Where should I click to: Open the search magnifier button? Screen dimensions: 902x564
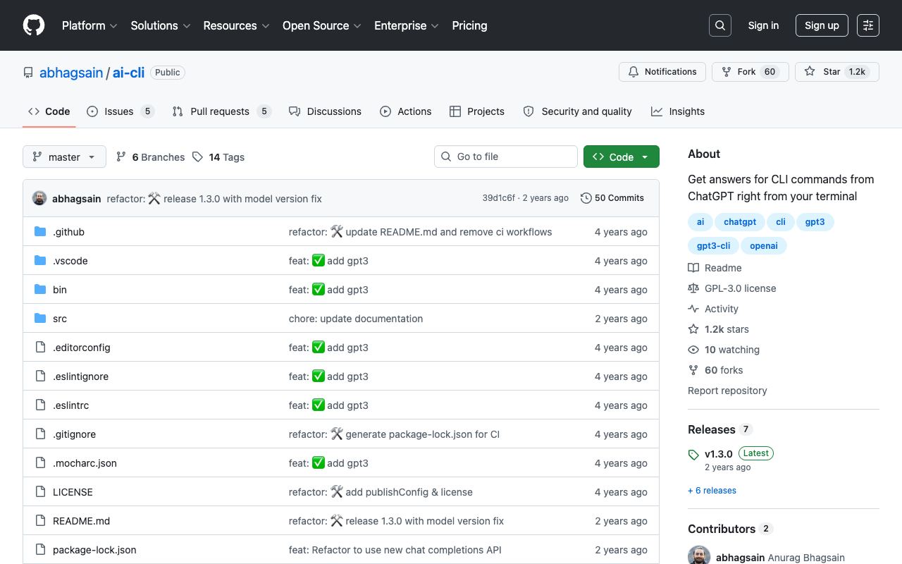[x=720, y=25]
